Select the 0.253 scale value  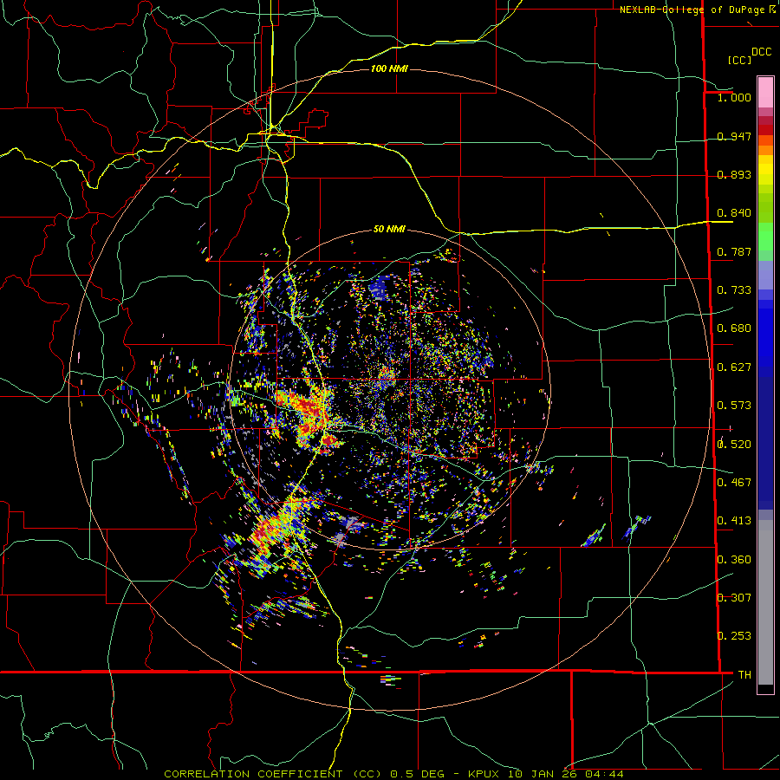coord(734,636)
